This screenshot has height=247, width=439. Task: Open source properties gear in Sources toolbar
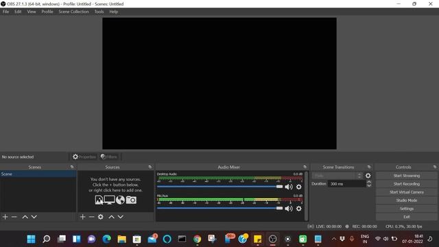click(x=101, y=217)
